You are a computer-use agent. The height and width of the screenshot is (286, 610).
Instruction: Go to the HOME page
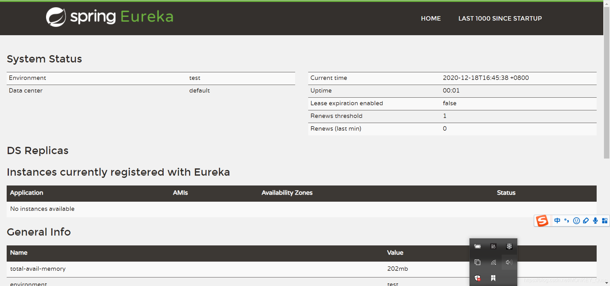[431, 18]
